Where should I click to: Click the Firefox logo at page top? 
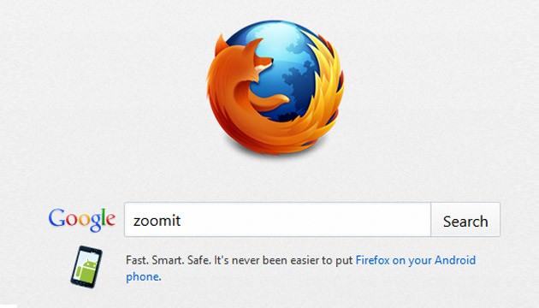pos(275,87)
